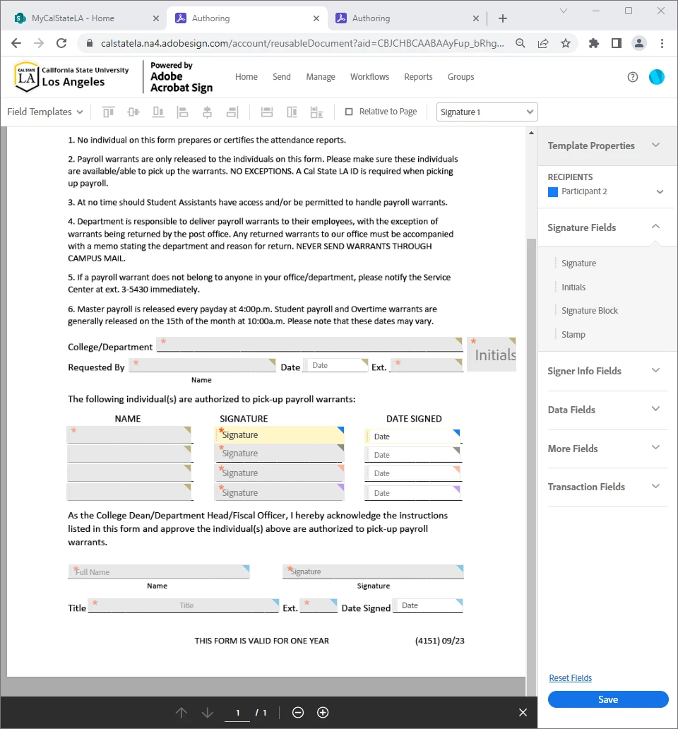678x729 pixels.
Task: Click the page number input box
Action: click(x=237, y=712)
